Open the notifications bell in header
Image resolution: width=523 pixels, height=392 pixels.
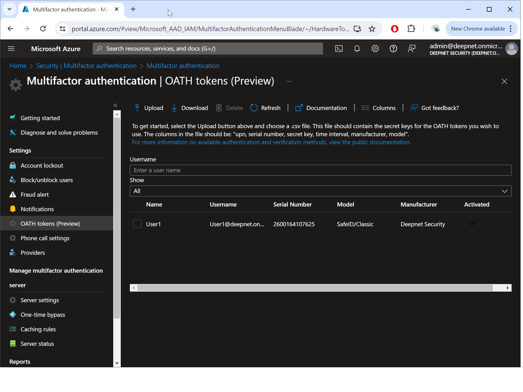click(357, 49)
